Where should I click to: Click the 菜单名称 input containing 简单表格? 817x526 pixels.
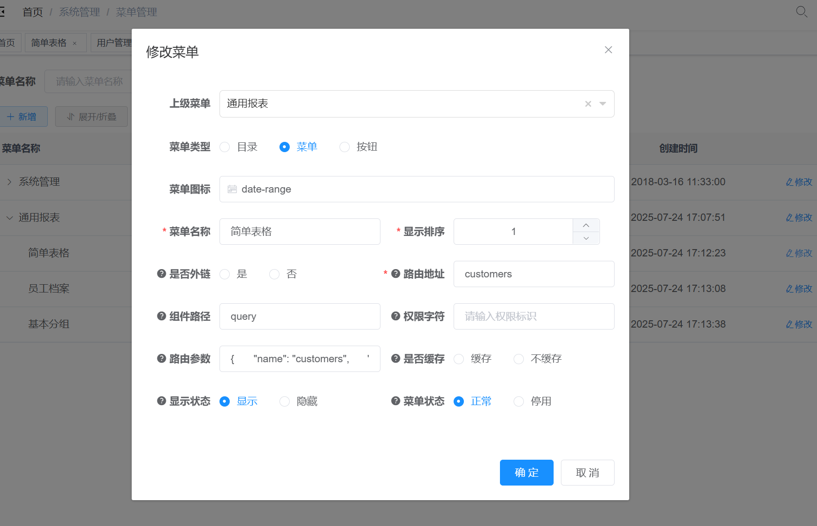pos(299,232)
